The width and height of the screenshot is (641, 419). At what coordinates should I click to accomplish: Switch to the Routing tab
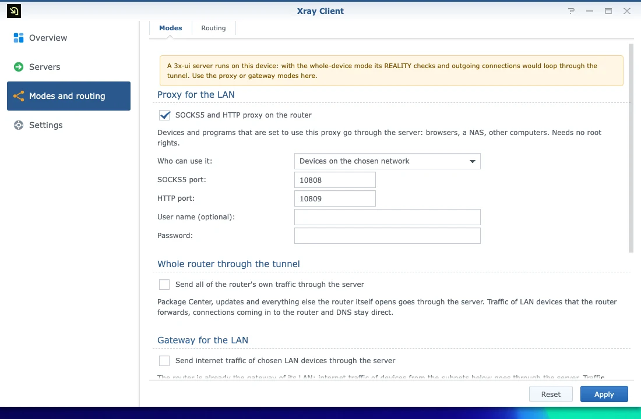[213, 28]
